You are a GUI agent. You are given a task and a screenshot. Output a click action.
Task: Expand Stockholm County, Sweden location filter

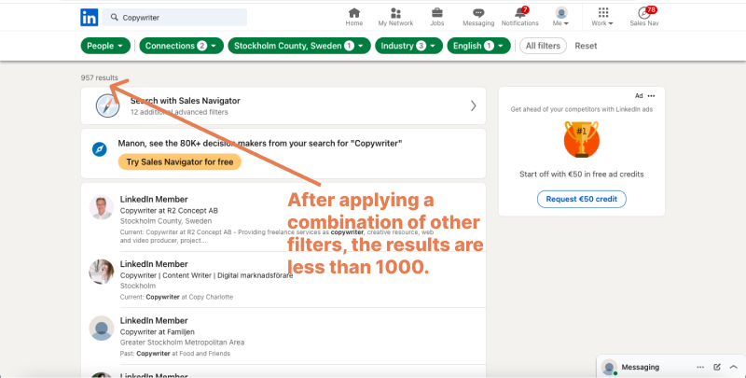(299, 46)
